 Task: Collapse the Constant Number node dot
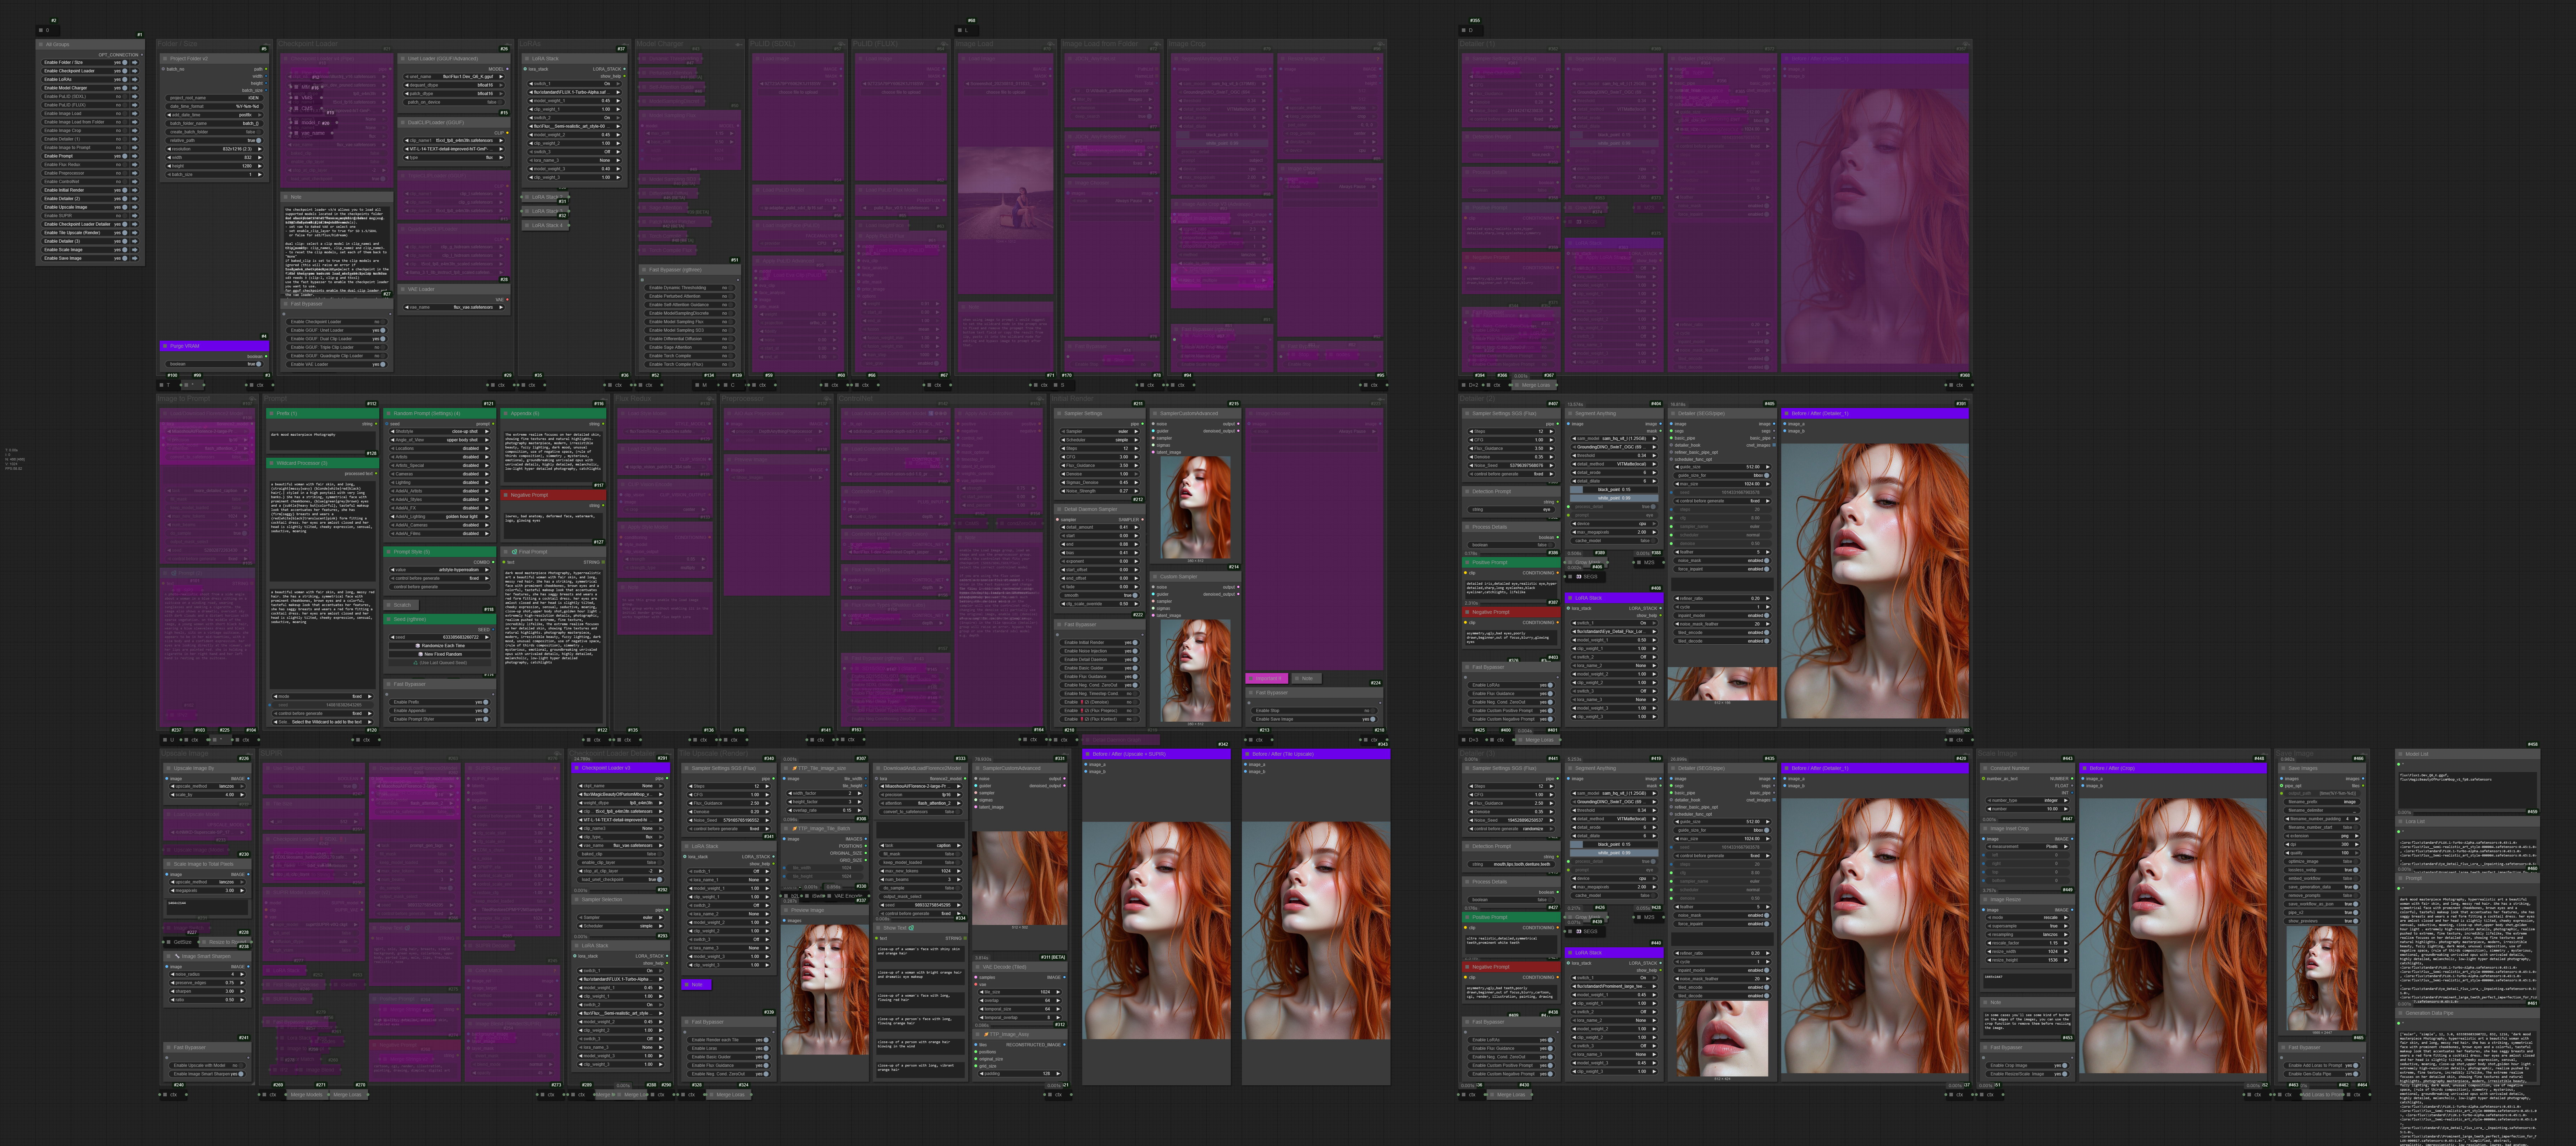coord(1985,768)
